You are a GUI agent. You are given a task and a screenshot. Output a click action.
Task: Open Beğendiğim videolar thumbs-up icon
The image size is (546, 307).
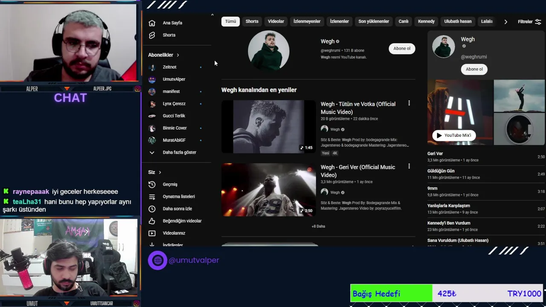tap(152, 221)
